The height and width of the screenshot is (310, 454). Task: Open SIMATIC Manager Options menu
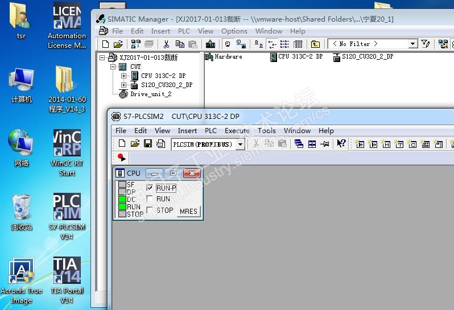tap(234, 31)
